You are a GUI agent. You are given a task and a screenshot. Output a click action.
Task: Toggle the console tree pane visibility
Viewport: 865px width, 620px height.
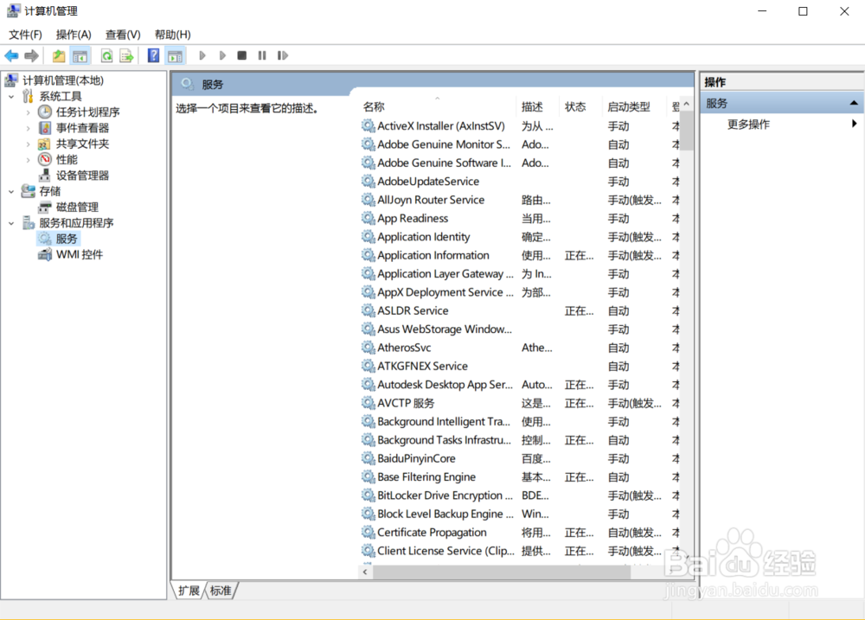tap(79, 54)
